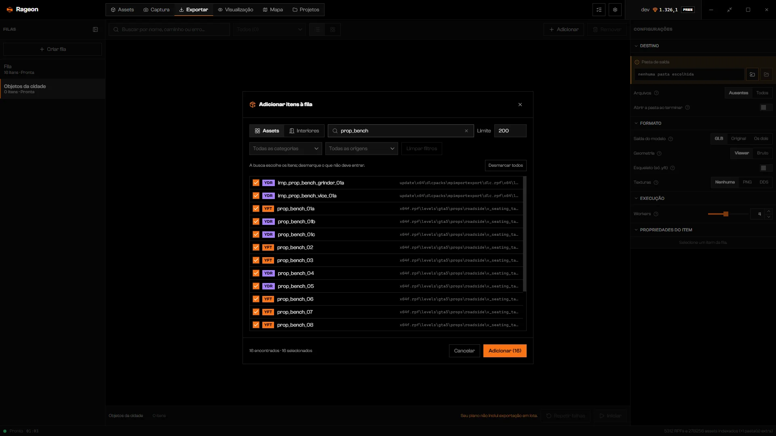Click the Workers slider handle
This screenshot has width=776, height=436.
coord(726,214)
